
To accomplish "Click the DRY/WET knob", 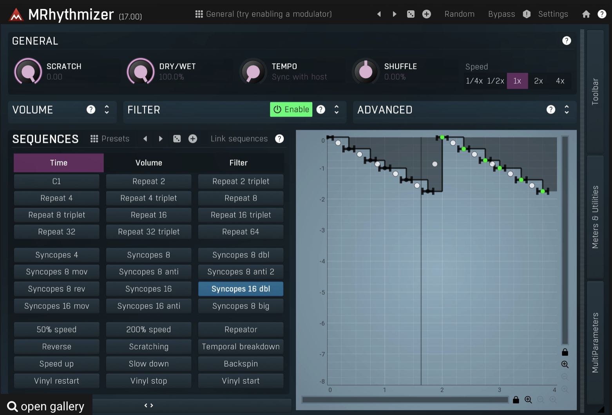I will [141, 71].
